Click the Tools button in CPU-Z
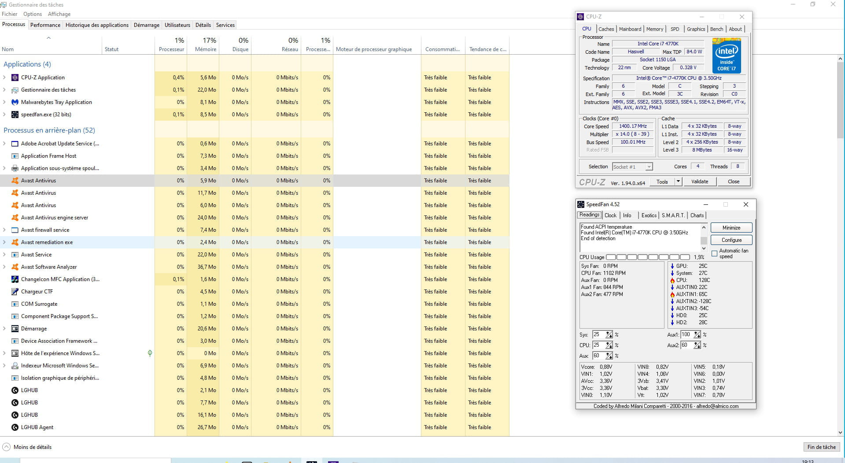This screenshot has height=463, width=845. pyautogui.click(x=662, y=181)
